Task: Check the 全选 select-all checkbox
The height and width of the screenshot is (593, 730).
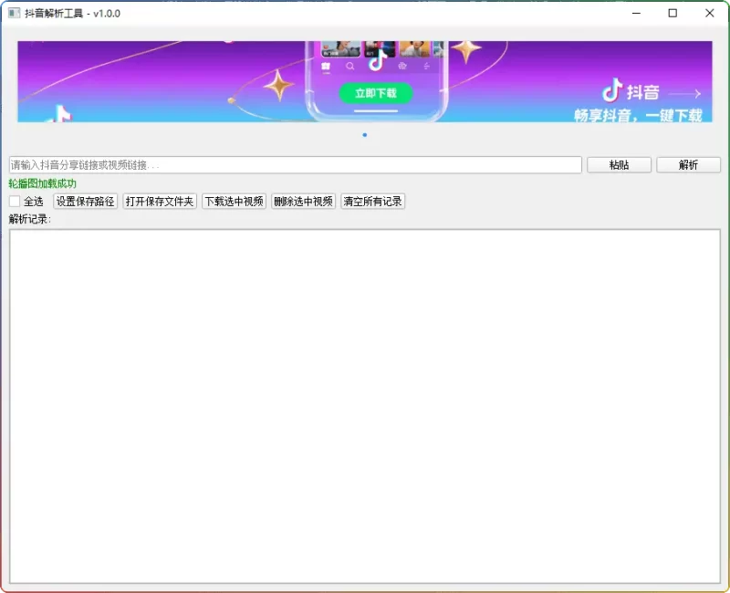Action: click(x=15, y=201)
